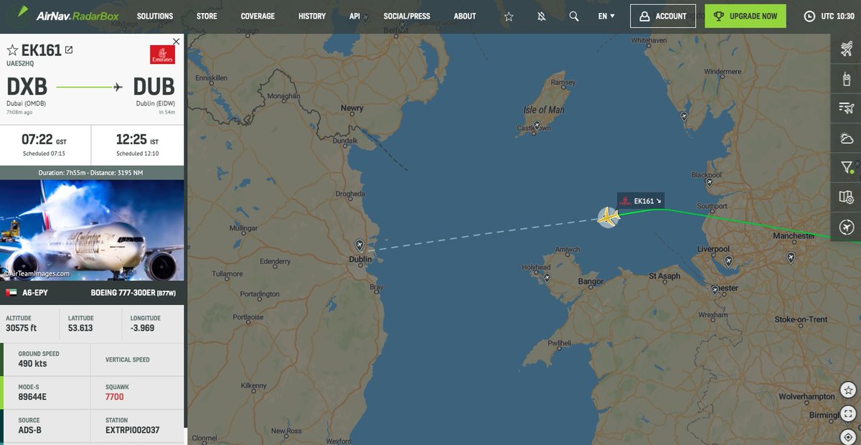This screenshot has width=861, height=445.
Task: Center map on my location
Action: (x=849, y=437)
